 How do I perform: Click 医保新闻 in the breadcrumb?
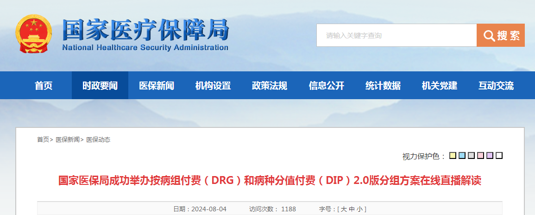coord(68,139)
